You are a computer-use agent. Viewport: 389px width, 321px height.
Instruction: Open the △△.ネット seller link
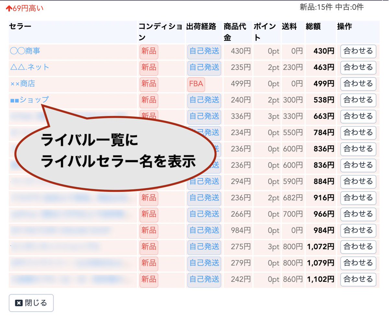coord(29,67)
